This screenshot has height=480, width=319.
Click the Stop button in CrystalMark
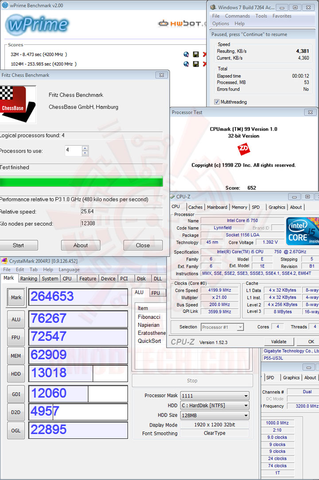point(192,381)
